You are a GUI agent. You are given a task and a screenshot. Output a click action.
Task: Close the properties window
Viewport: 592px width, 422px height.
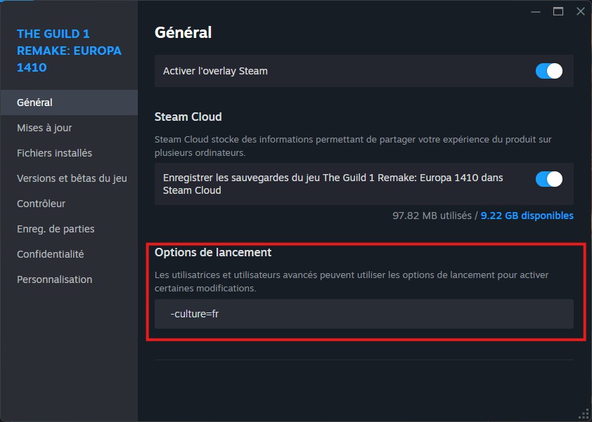tap(581, 12)
